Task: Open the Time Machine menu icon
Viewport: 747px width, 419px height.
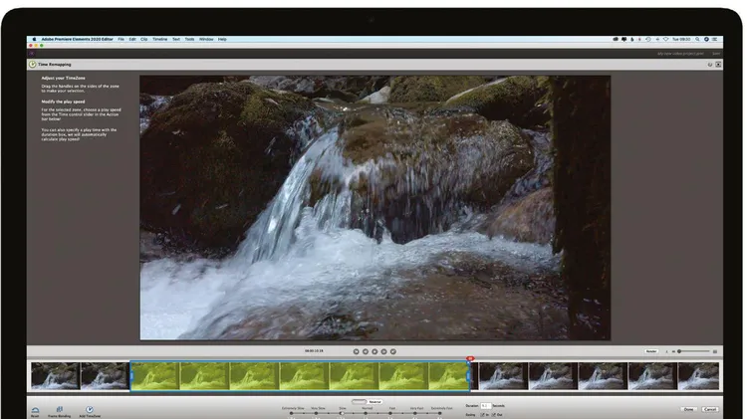Action: tap(648, 39)
